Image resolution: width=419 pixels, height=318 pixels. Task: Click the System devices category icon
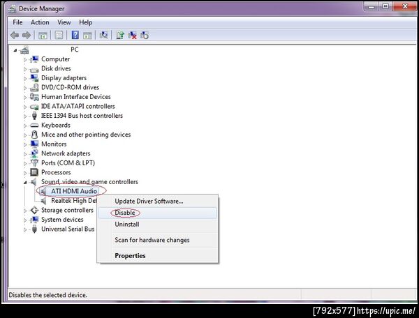point(34,220)
